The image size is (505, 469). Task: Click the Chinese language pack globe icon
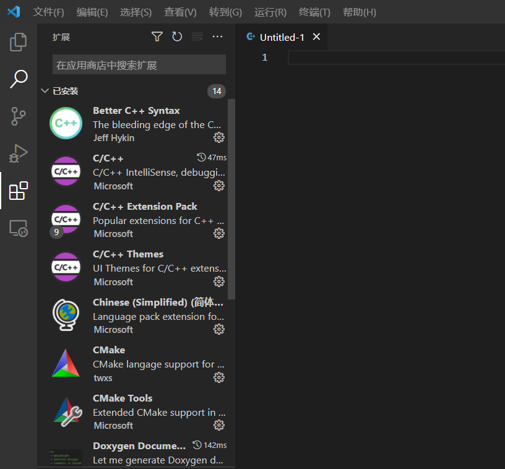66,315
